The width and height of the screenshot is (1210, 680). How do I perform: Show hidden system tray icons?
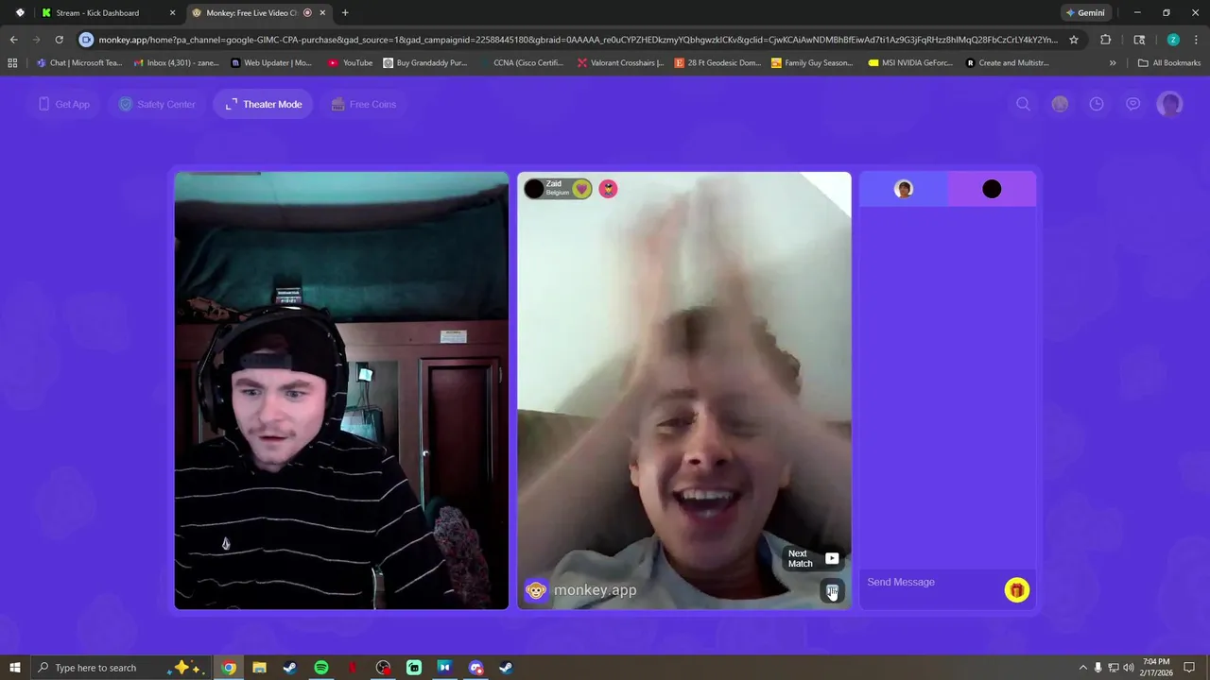pos(1082,668)
